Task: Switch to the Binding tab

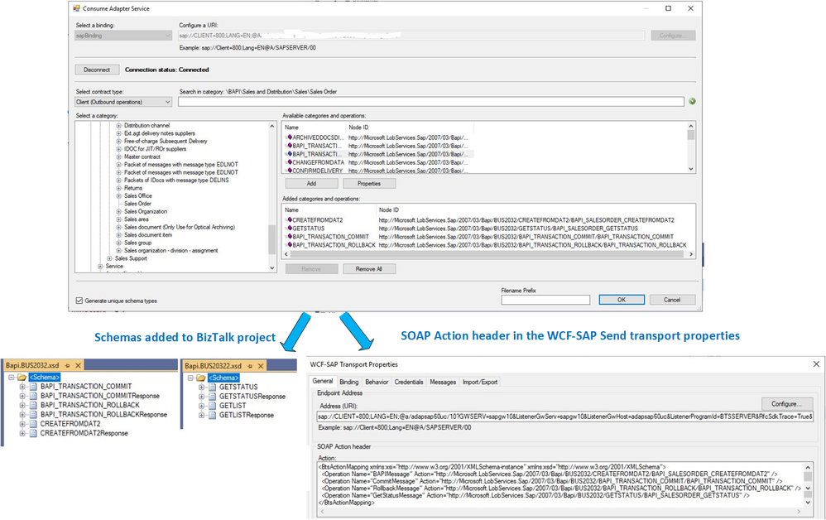Action: click(348, 382)
